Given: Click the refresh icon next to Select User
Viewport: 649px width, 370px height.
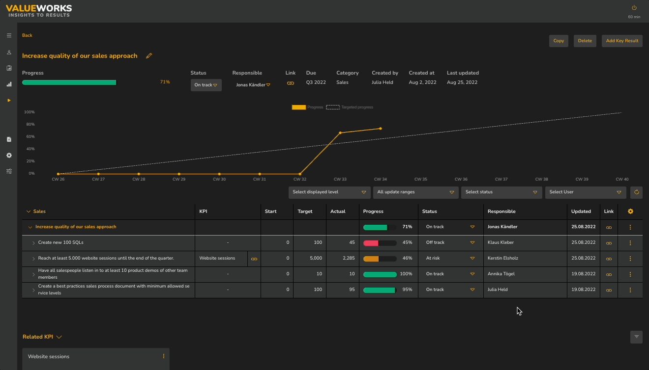Looking at the screenshot, I should tap(636, 192).
